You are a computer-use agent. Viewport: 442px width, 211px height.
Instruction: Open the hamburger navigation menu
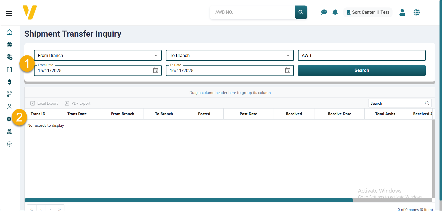click(x=9, y=13)
